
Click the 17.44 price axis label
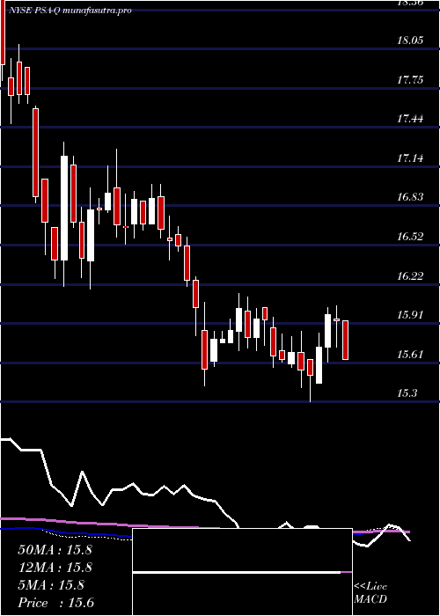(410, 118)
